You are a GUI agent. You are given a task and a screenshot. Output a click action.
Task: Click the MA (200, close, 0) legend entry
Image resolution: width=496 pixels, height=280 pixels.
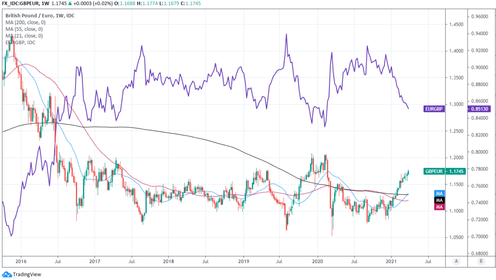point(25,22)
